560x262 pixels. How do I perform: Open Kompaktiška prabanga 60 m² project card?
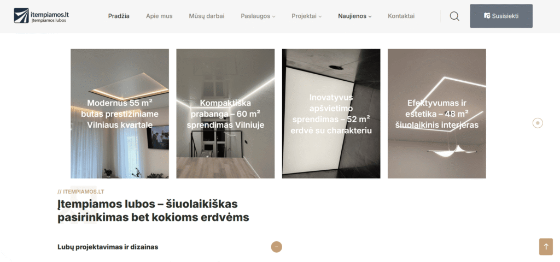[x=225, y=114]
